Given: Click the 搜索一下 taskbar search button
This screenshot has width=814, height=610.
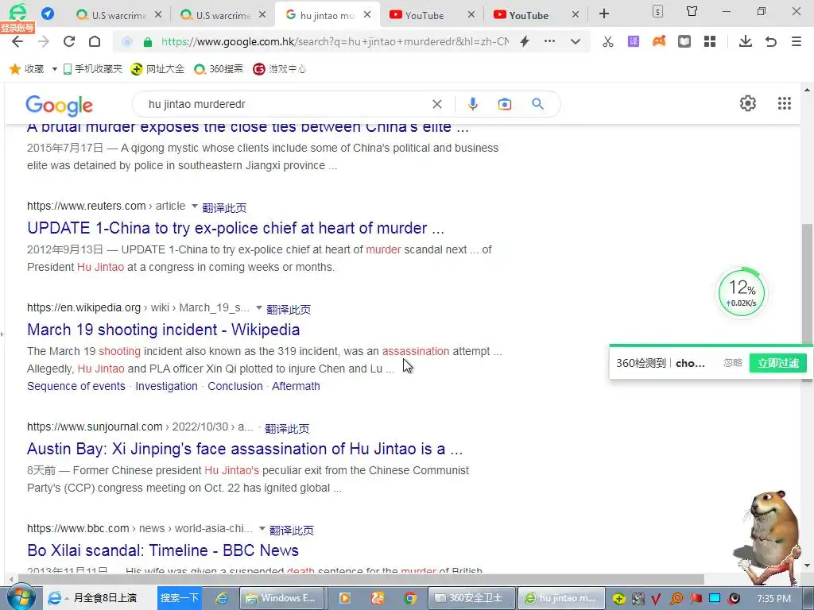Looking at the screenshot, I should 179,597.
